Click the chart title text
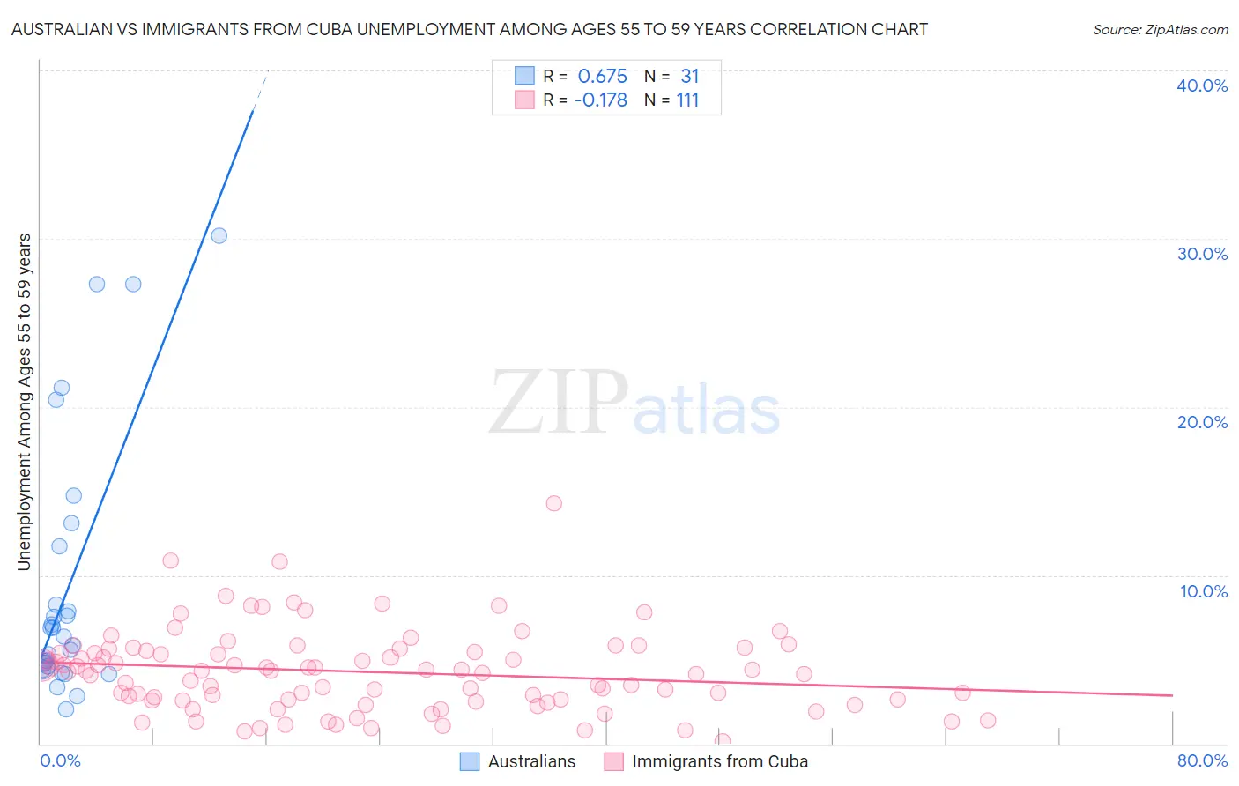 point(469,29)
